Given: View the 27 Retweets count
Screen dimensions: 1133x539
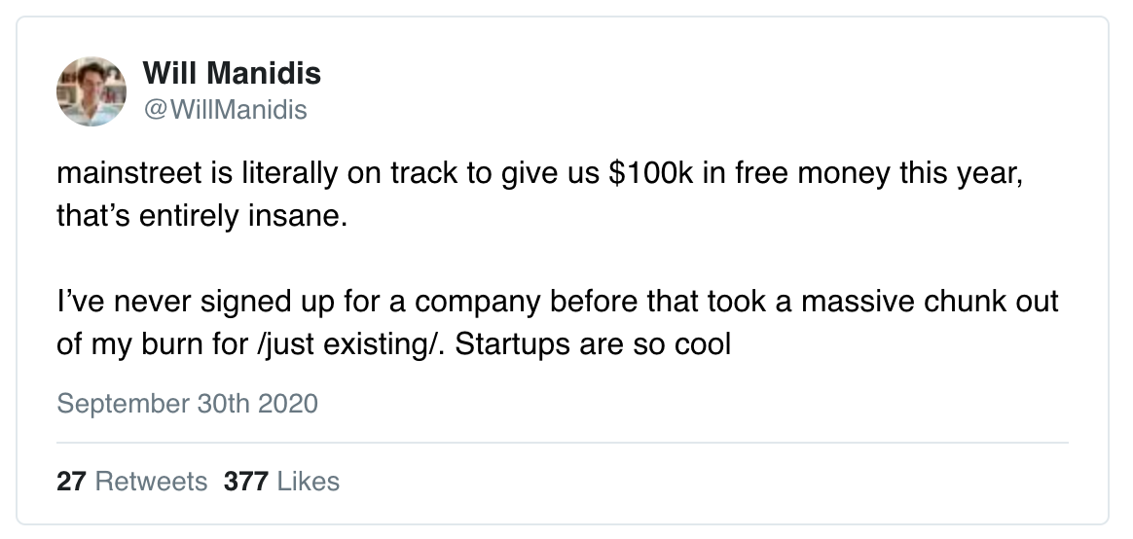Looking at the screenshot, I should coord(131,482).
